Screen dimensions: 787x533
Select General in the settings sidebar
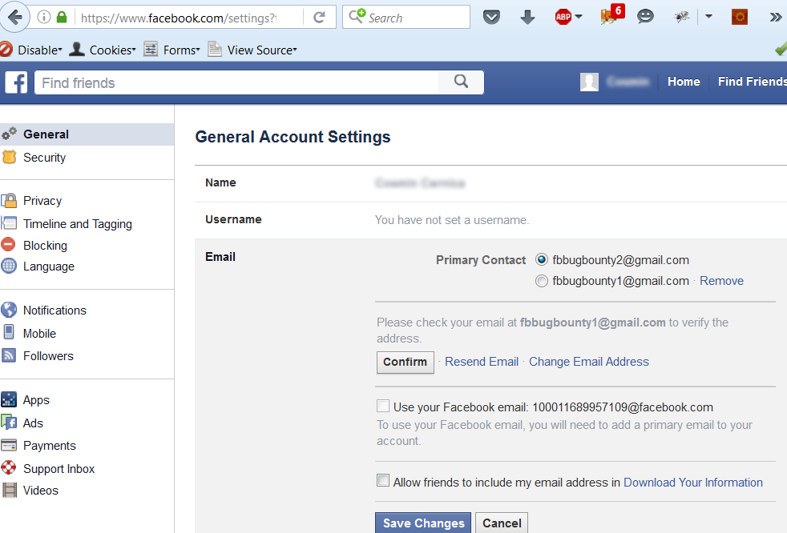87,134
